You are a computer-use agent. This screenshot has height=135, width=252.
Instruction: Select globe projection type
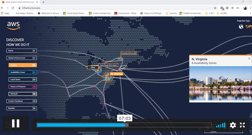(241, 27)
